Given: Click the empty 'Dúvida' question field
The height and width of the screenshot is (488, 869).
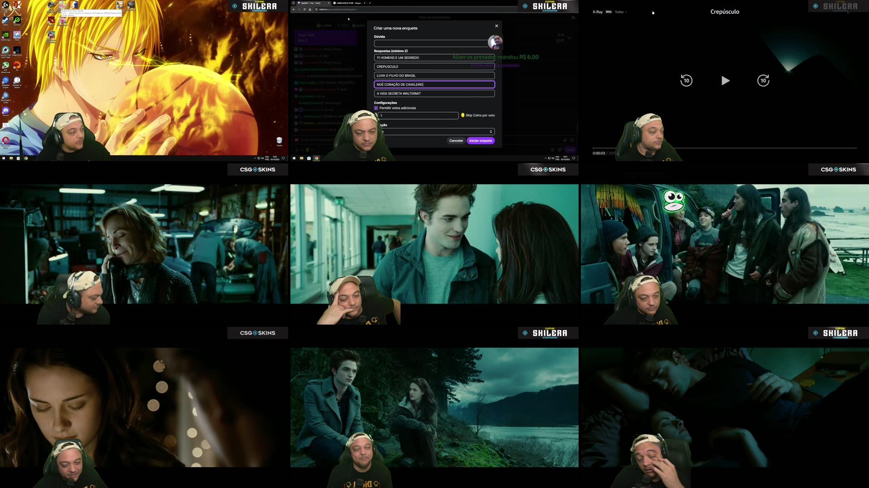Looking at the screenshot, I should coord(430,44).
